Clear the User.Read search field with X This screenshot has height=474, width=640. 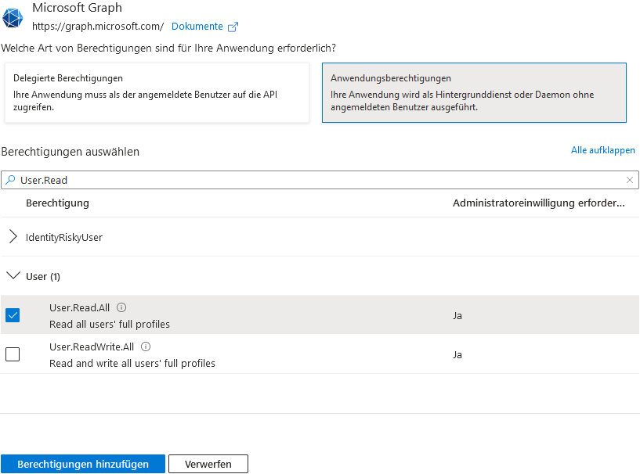pos(630,180)
